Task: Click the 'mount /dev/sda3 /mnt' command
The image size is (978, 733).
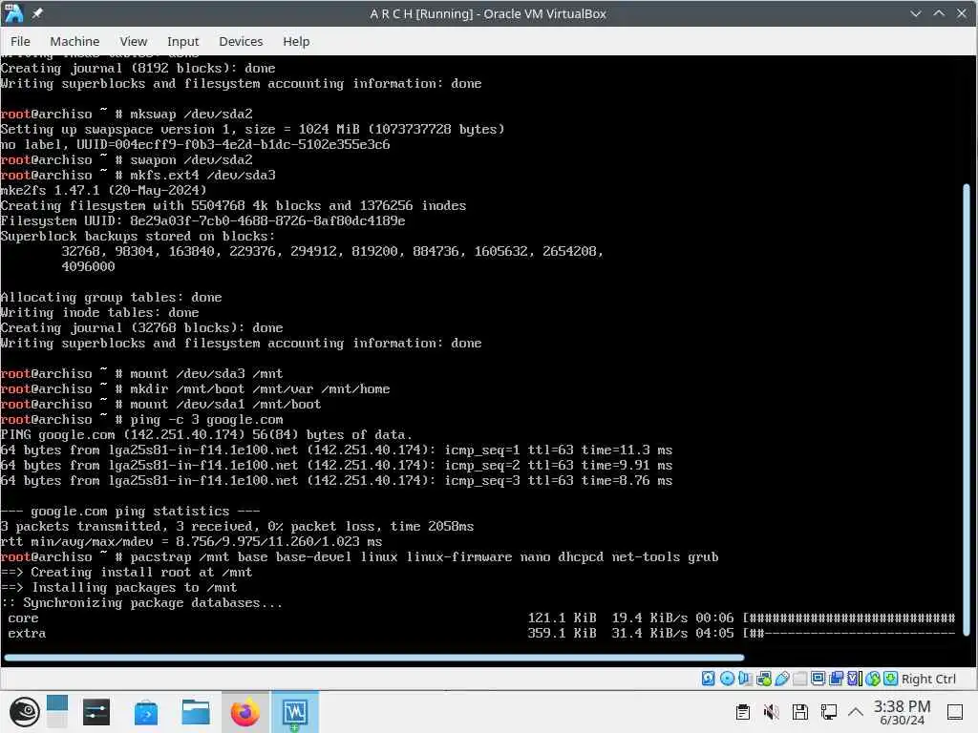Action: tap(206, 373)
